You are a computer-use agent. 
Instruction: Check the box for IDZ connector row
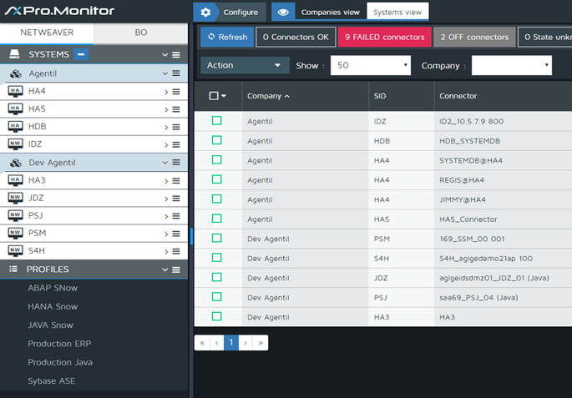click(x=216, y=121)
